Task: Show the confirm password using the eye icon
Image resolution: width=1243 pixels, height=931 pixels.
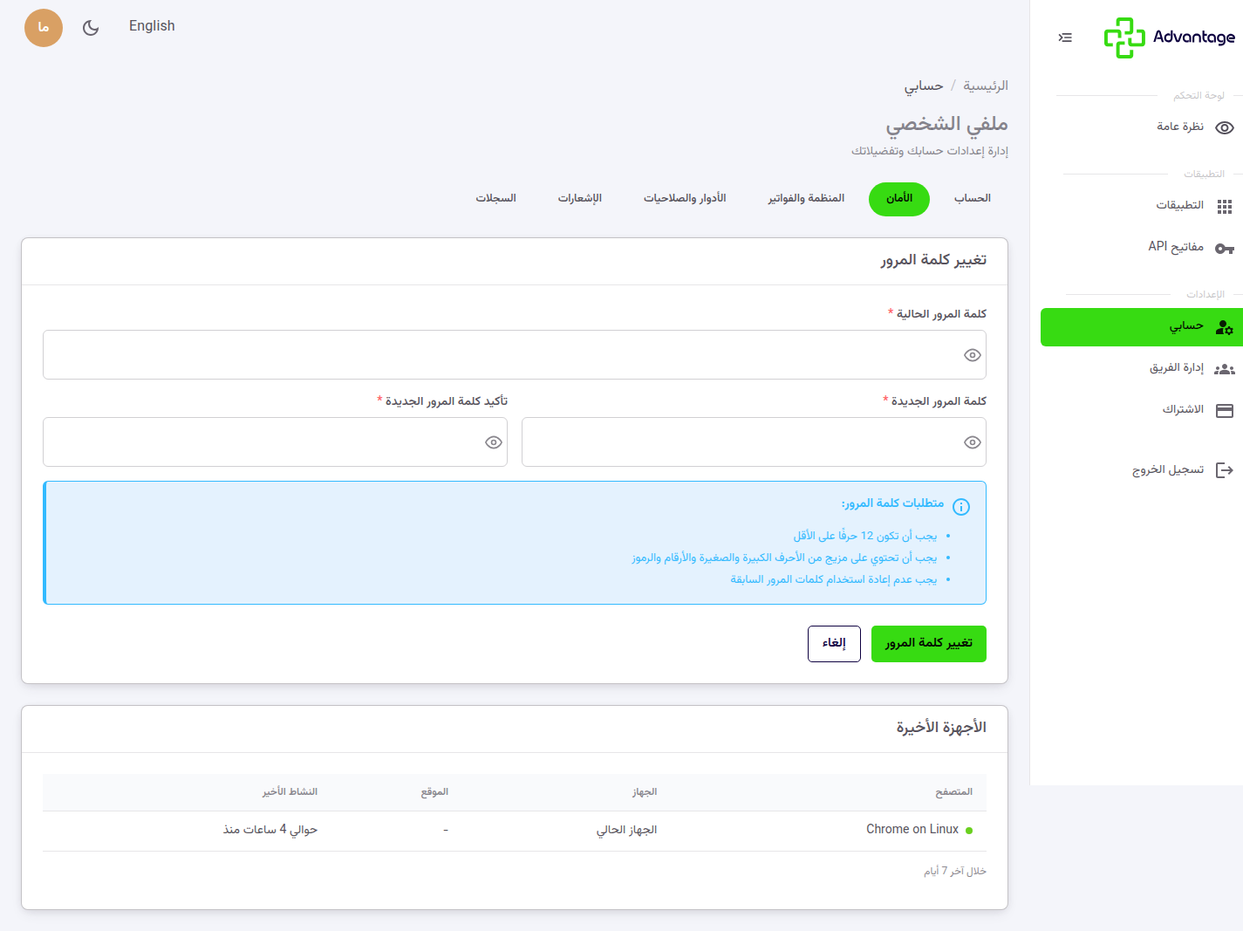Action: pos(494,442)
